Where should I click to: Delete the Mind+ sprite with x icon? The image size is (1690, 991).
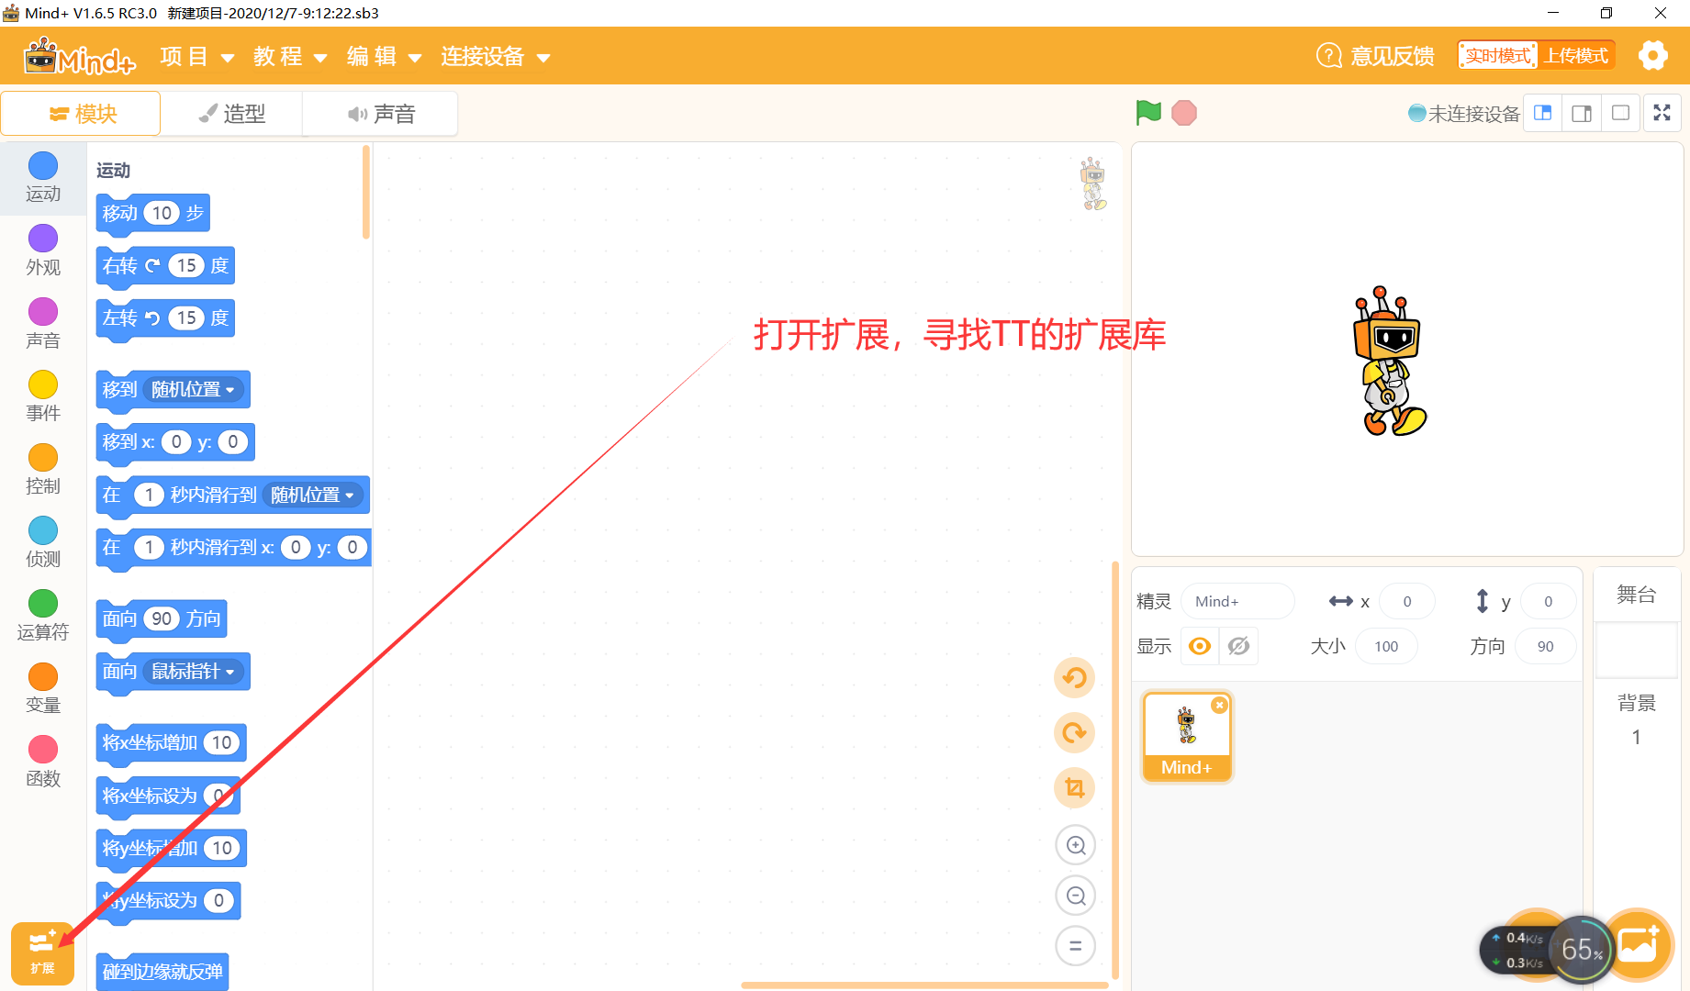[x=1219, y=705]
